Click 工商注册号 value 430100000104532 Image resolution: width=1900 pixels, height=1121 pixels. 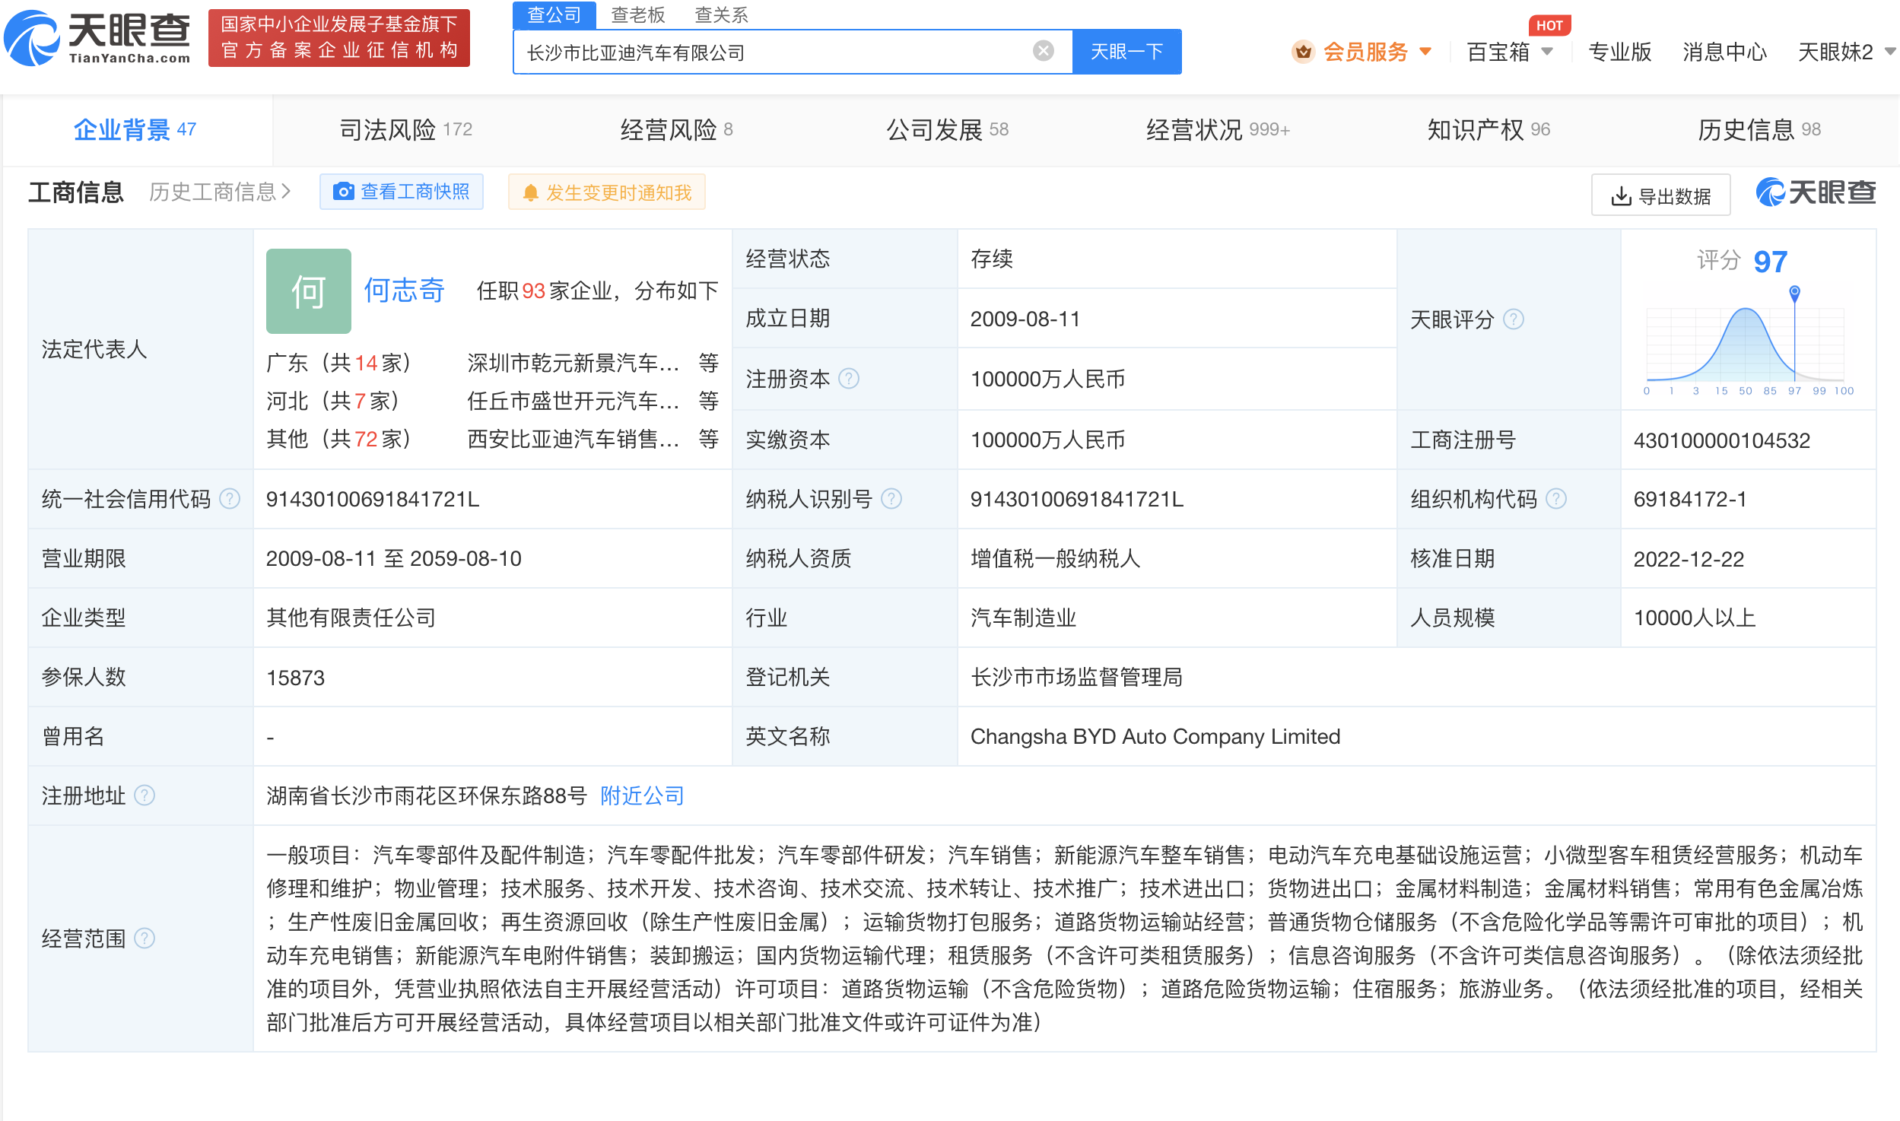(x=1722, y=440)
